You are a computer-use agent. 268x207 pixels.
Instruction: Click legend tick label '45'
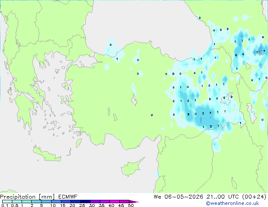pos(121,205)
